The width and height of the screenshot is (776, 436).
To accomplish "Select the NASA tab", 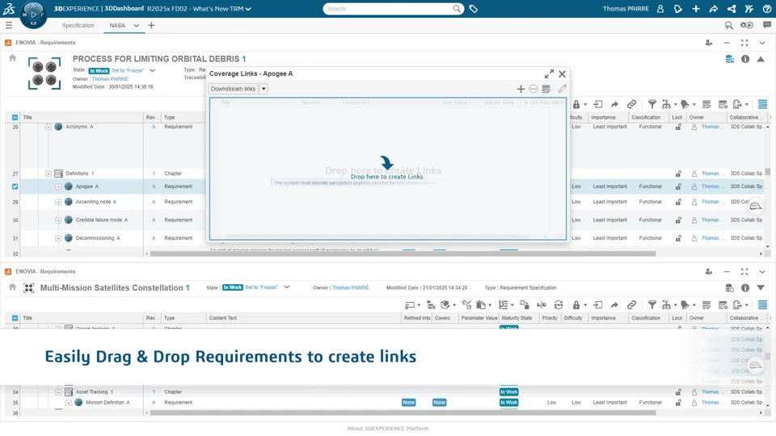I will click(x=117, y=25).
